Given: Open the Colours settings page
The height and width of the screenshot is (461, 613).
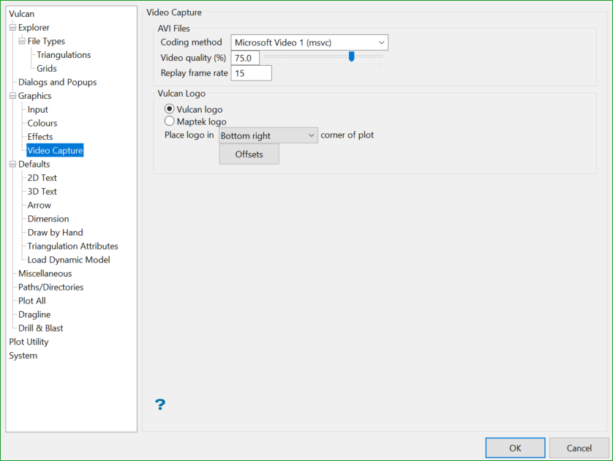Looking at the screenshot, I should pyautogui.click(x=42, y=123).
